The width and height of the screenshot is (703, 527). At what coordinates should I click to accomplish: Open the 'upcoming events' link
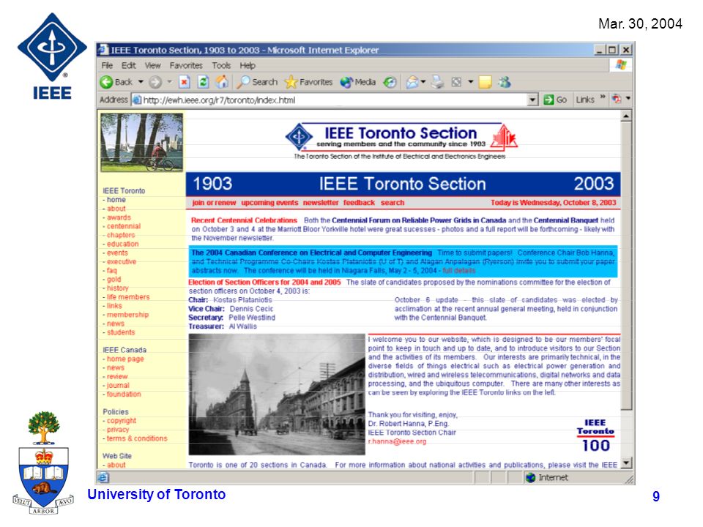(x=269, y=203)
